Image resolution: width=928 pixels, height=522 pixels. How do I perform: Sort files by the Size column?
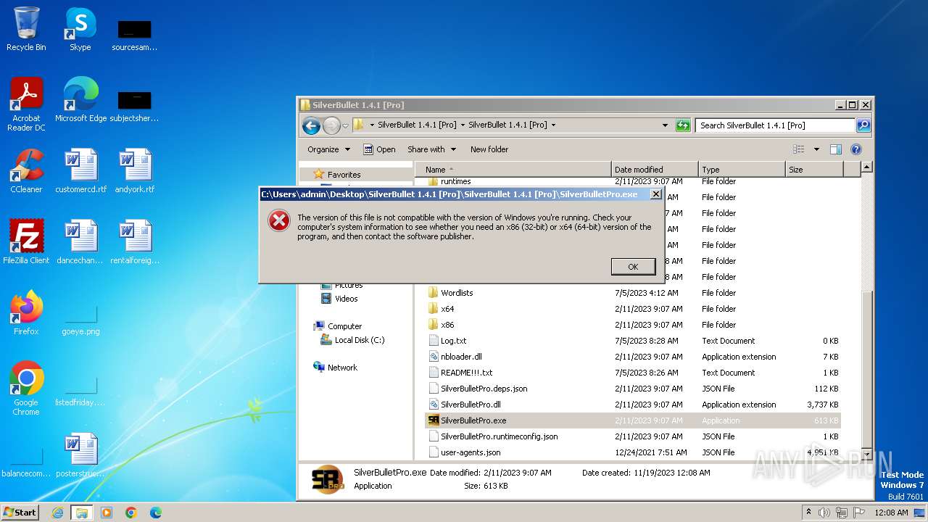(x=814, y=170)
